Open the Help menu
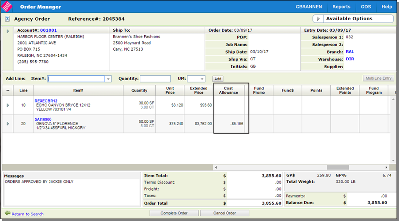 [387, 7]
